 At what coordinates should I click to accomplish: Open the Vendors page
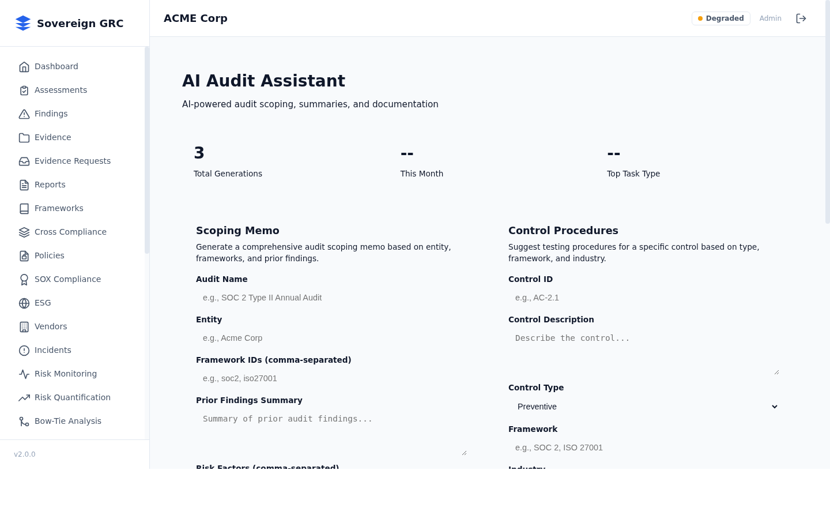[x=51, y=326]
